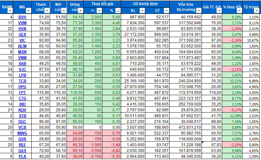Viewport: 261px width, 160px height.
Task: Open the KDH ticker link
Action: pyautogui.click(x=22, y=110)
